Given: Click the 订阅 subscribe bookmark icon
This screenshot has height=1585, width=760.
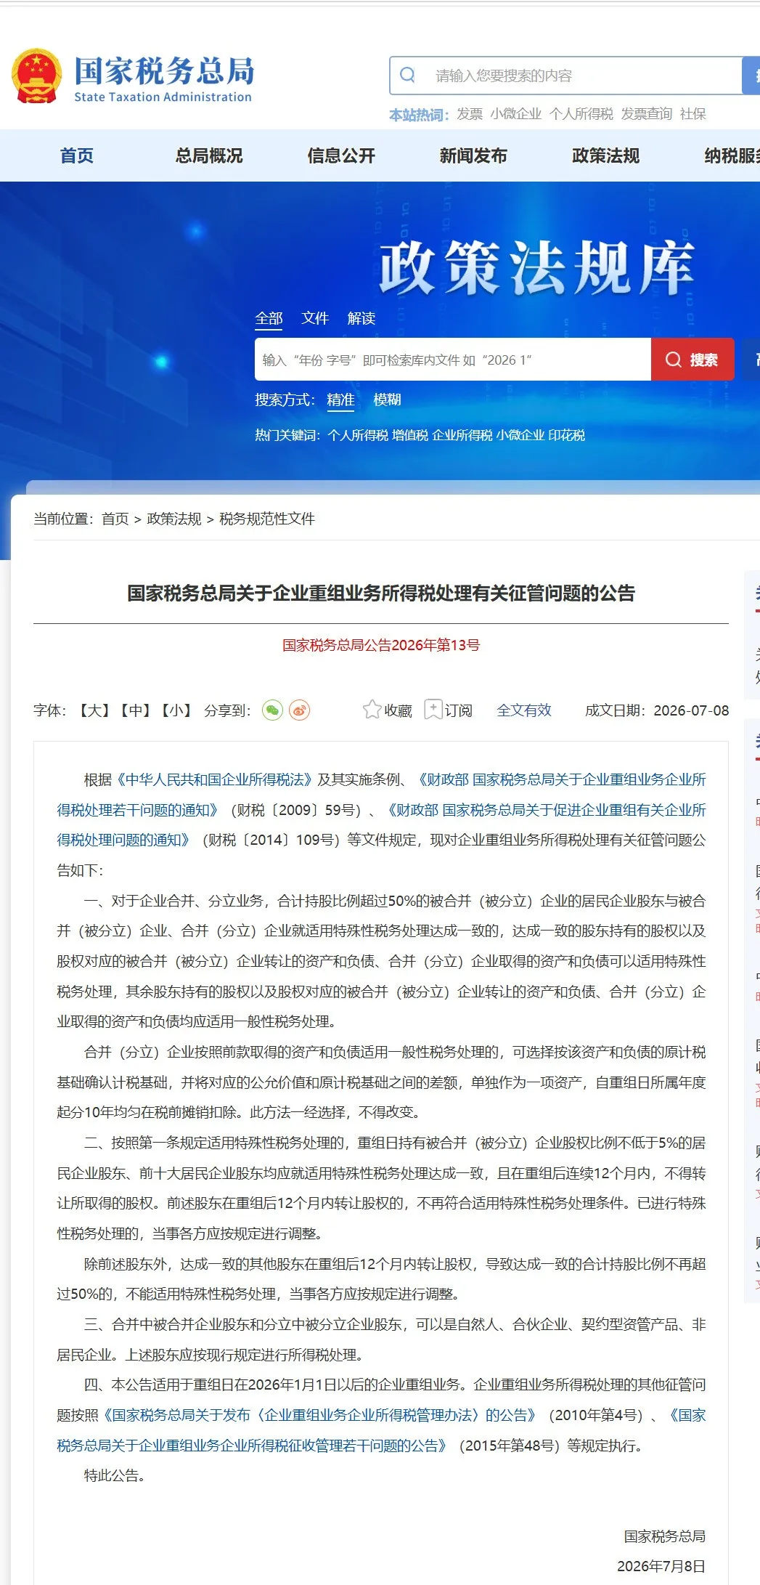Looking at the screenshot, I should pyautogui.click(x=433, y=710).
